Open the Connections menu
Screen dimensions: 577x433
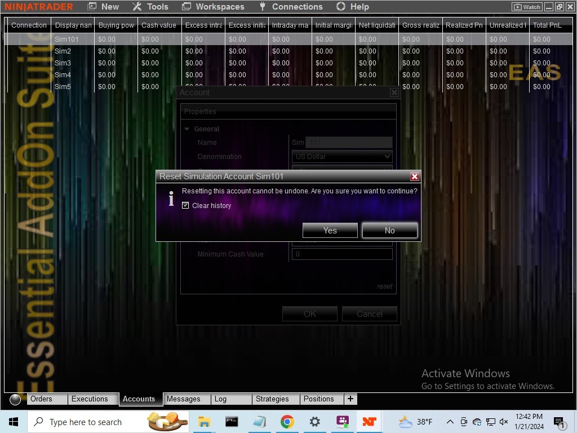pos(291,7)
